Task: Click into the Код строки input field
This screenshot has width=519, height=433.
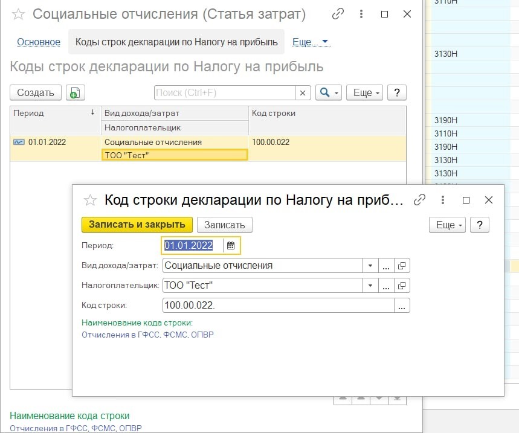Action: pyautogui.click(x=277, y=306)
